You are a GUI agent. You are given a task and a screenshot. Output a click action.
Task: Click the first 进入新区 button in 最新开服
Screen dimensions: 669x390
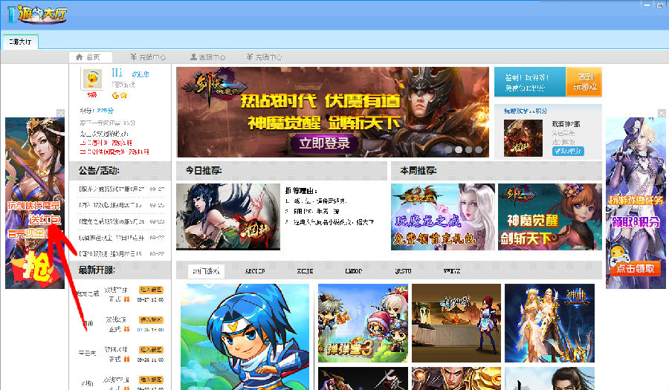152,290
